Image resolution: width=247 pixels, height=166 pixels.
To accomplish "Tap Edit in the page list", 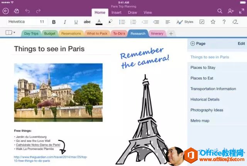I will [x=241, y=44].
